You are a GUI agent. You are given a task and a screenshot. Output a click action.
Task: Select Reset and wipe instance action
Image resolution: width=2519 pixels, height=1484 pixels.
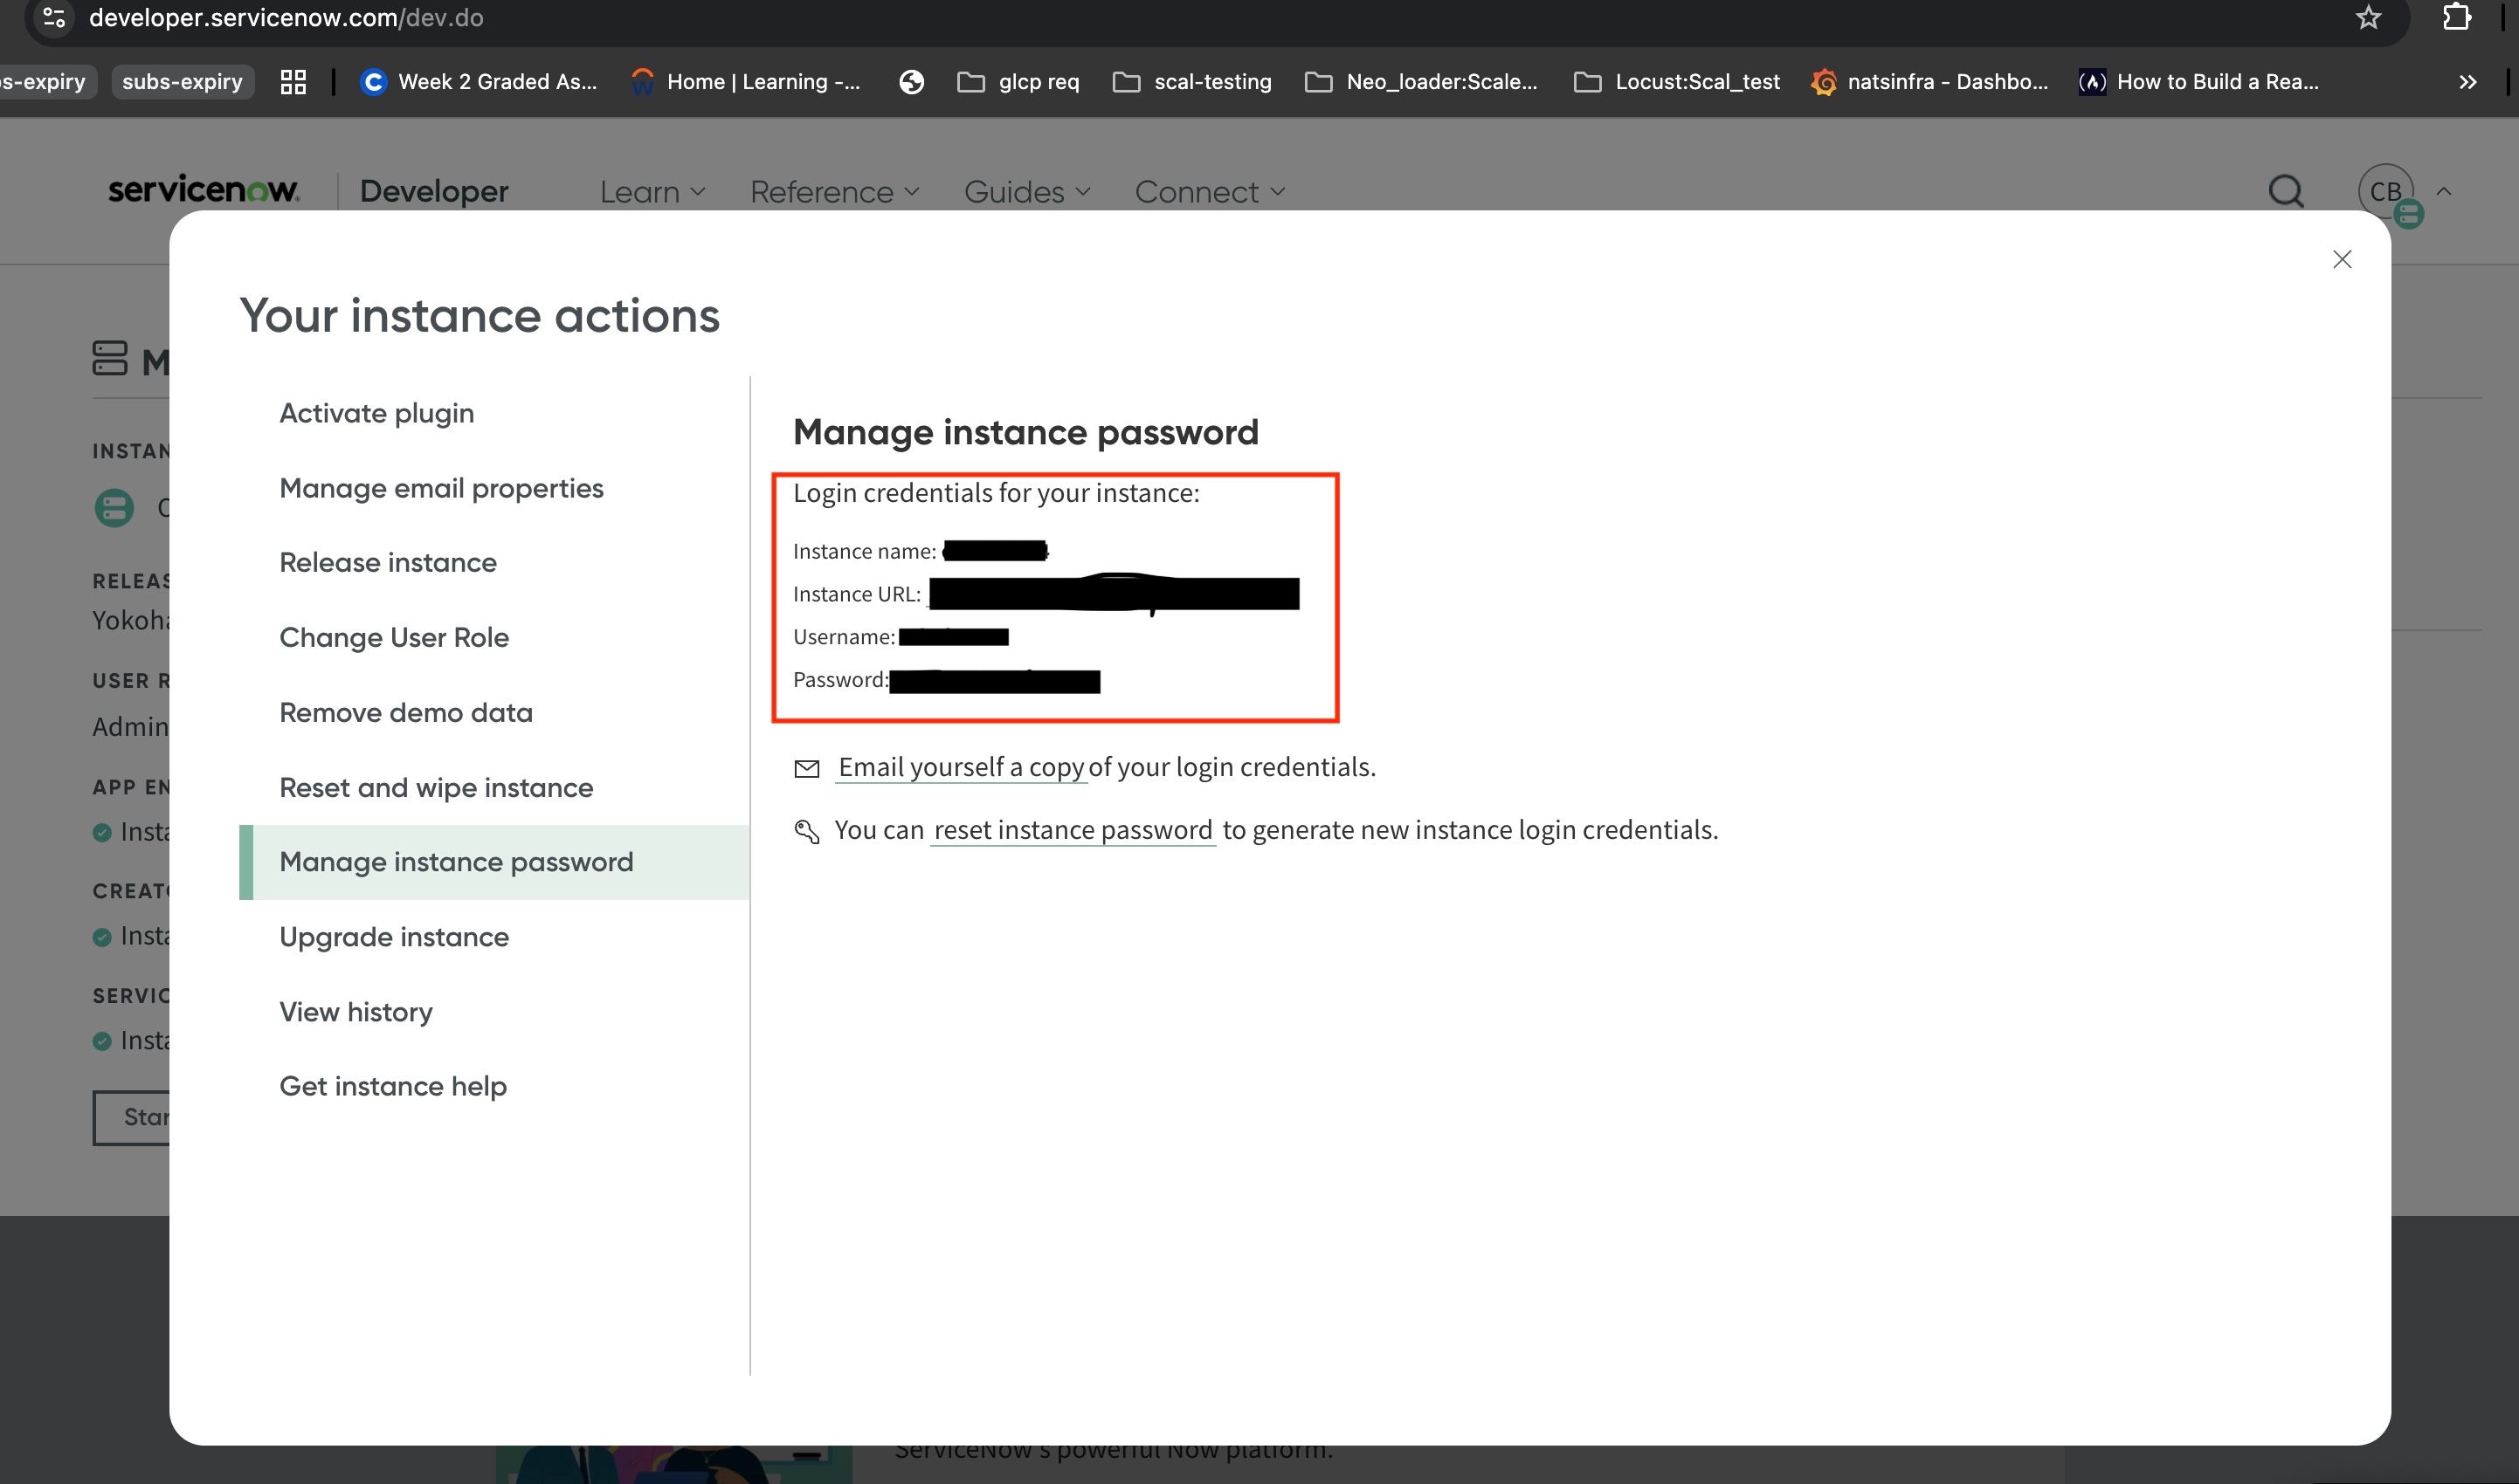pos(435,787)
